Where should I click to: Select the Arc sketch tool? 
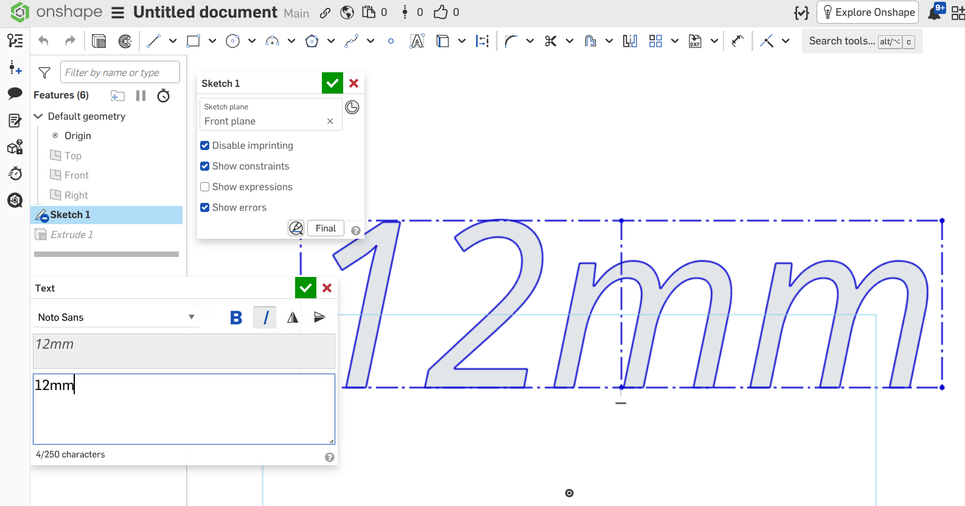[272, 41]
